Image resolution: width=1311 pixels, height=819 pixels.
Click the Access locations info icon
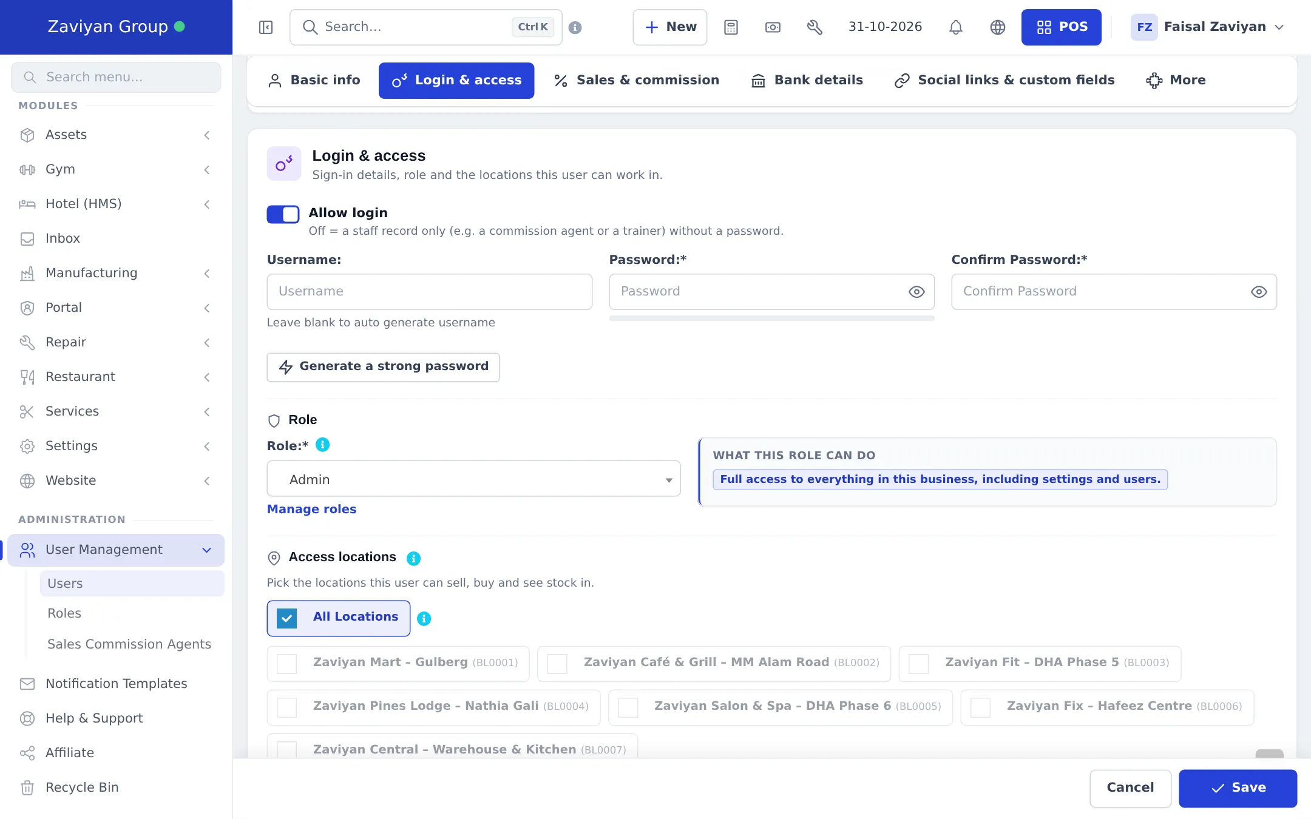(413, 558)
